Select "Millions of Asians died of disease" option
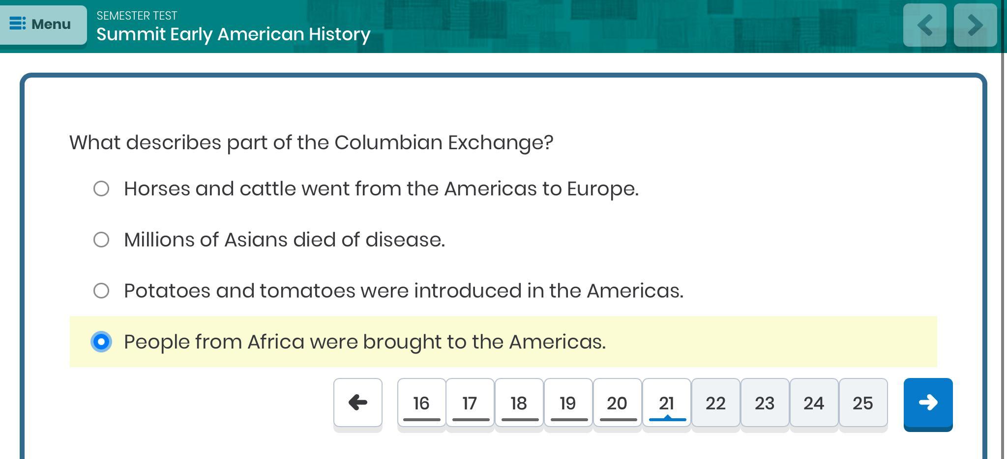This screenshot has width=1007, height=459. coord(101,240)
